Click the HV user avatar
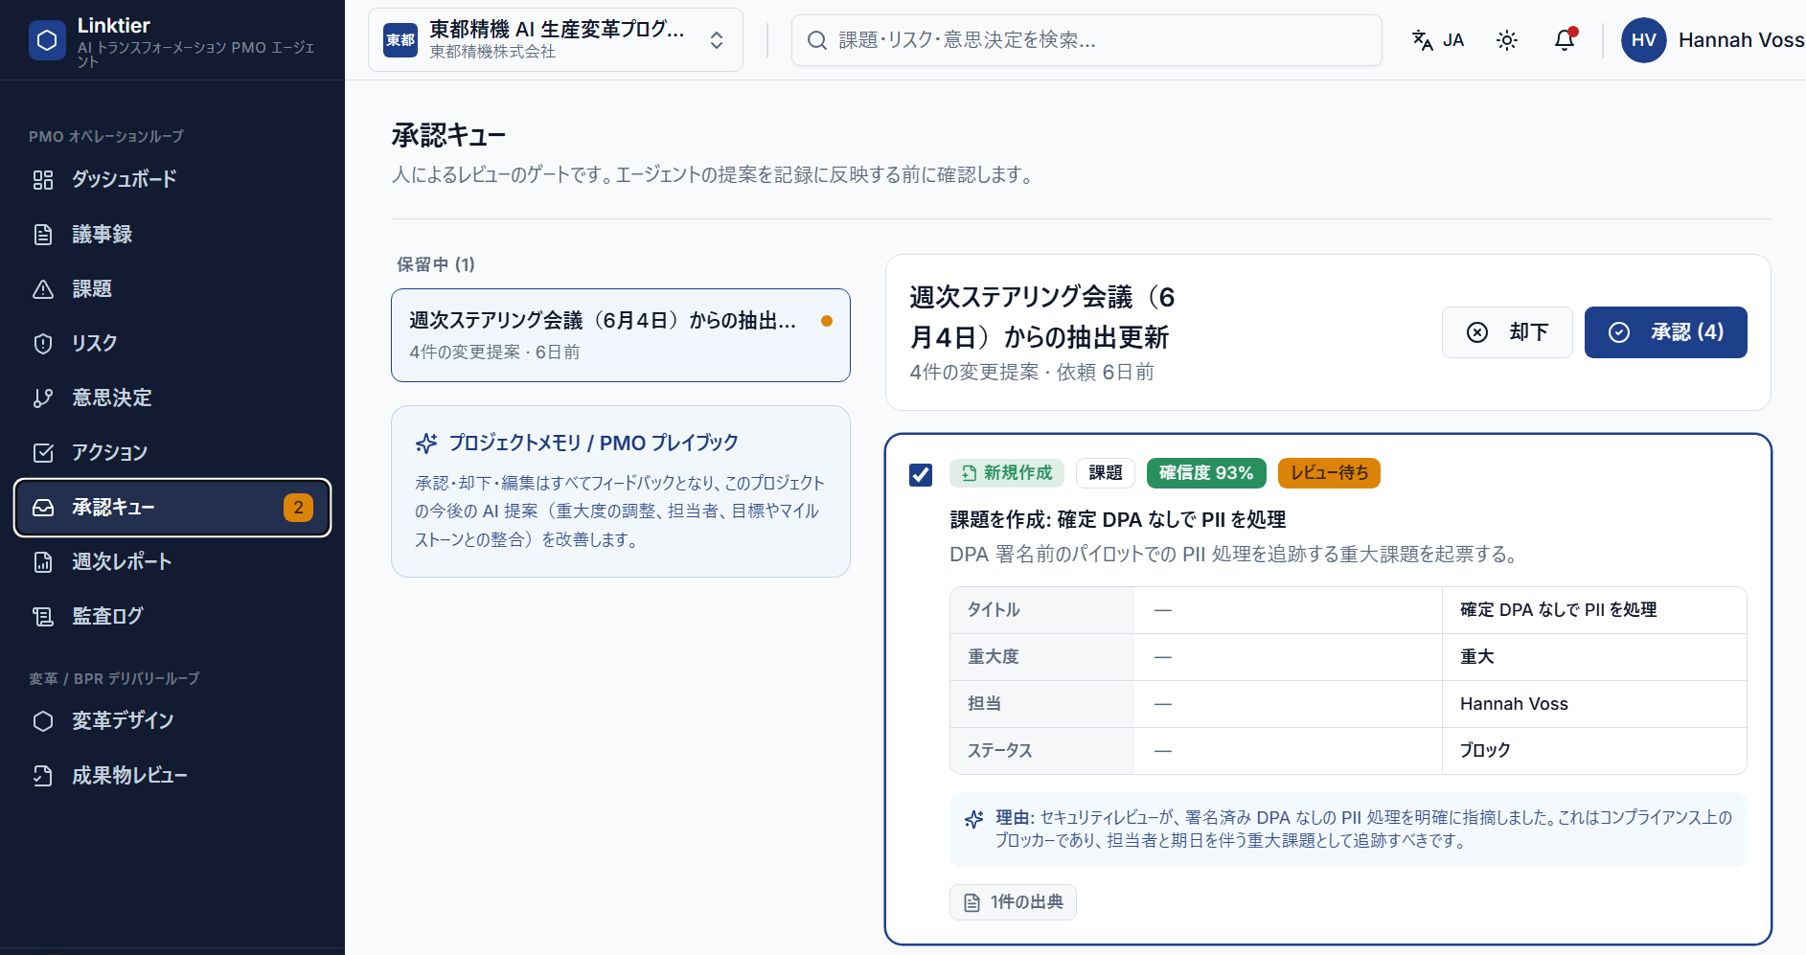This screenshot has height=955, width=1806. (1644, 40)
